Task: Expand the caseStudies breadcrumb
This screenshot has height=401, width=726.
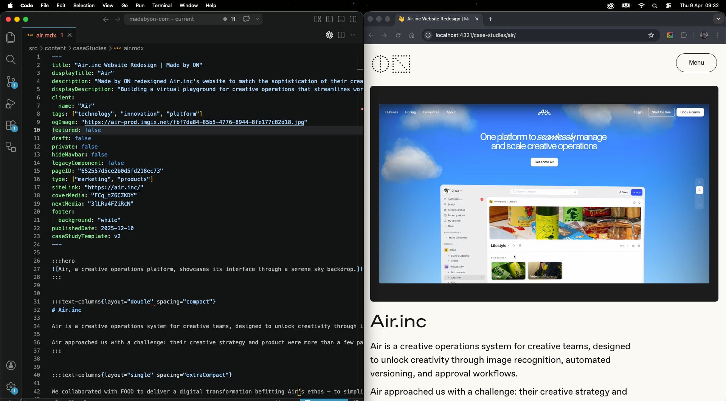Action: pos(90,48)
